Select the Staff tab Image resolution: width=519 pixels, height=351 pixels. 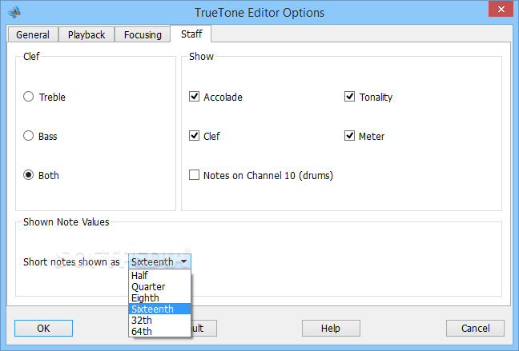[191, 34]
